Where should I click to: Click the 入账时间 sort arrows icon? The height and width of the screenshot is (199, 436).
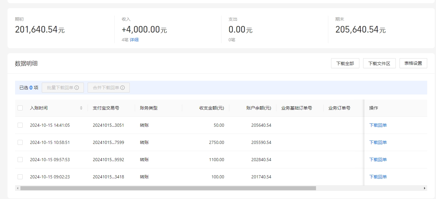81,108
